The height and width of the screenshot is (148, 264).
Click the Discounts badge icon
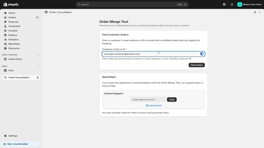point(5,48)
